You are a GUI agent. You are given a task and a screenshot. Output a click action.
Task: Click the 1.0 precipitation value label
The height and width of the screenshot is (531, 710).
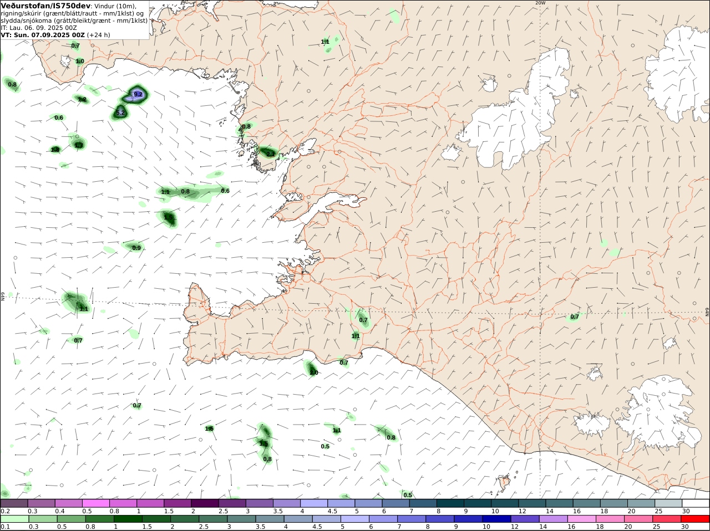(x=80, y=62)
